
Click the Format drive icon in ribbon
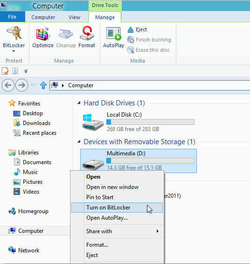pyautogui.click(x=87, y=33)
